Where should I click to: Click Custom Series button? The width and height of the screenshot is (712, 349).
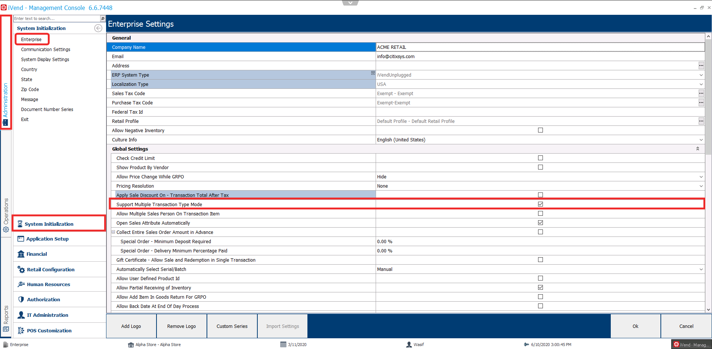[232, 326]
